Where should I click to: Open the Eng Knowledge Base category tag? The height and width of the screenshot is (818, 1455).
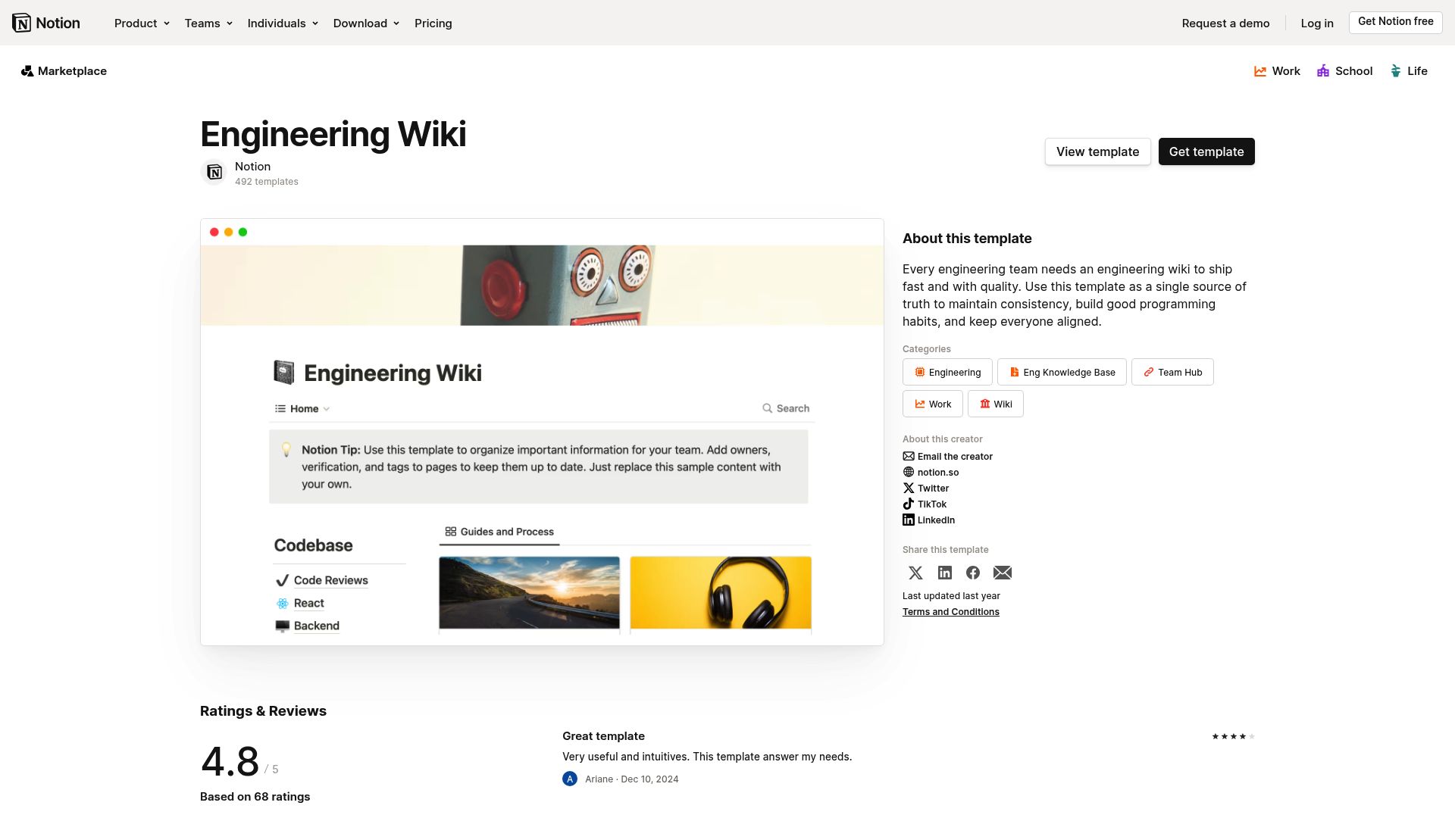click(x=1062, y=372)
